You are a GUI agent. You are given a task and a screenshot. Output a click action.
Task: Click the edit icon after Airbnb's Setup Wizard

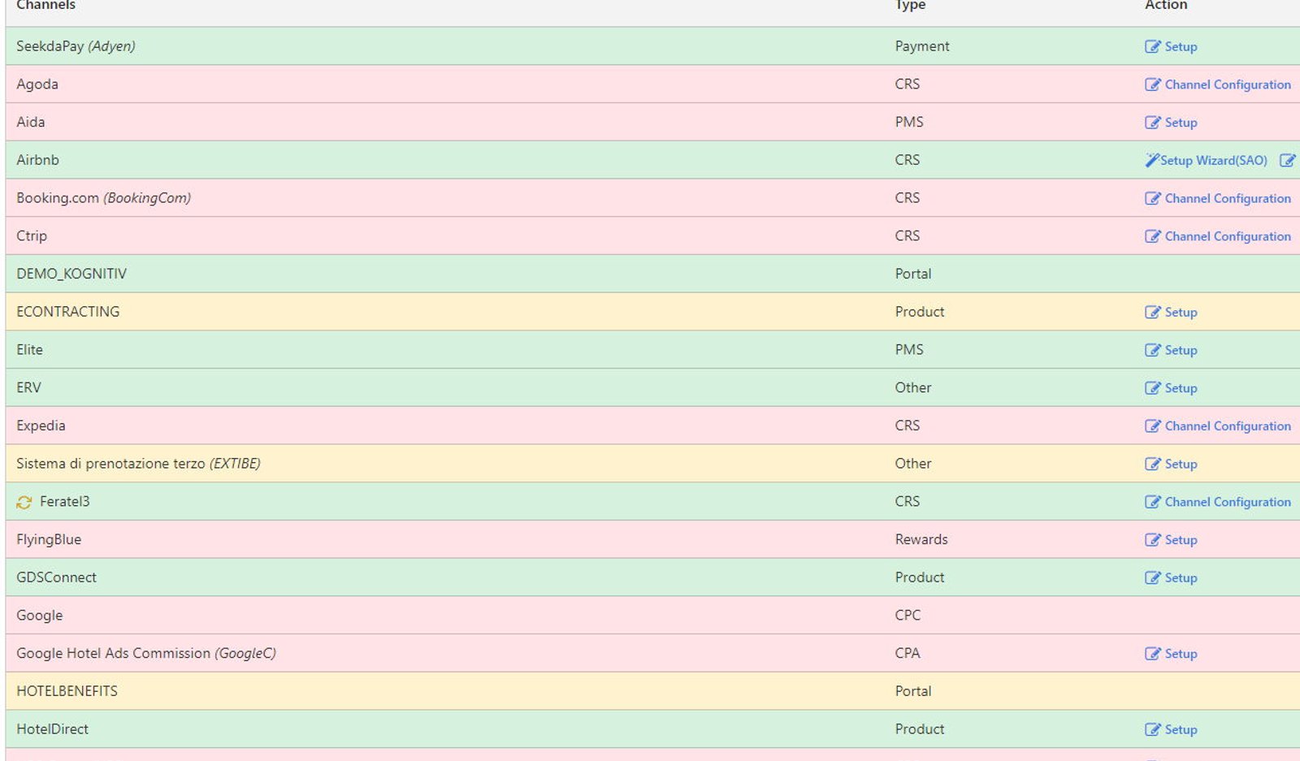pyautogui.click(x=1287, y=160)
